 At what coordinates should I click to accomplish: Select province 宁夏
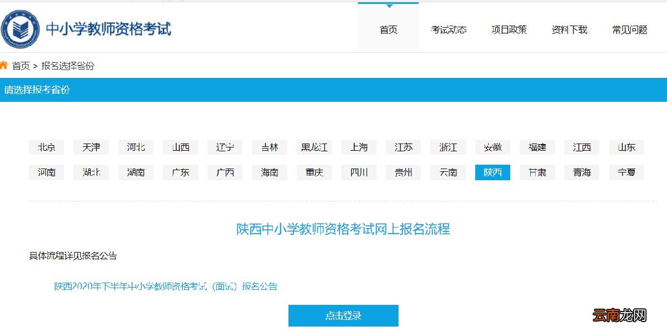point(627,172)
